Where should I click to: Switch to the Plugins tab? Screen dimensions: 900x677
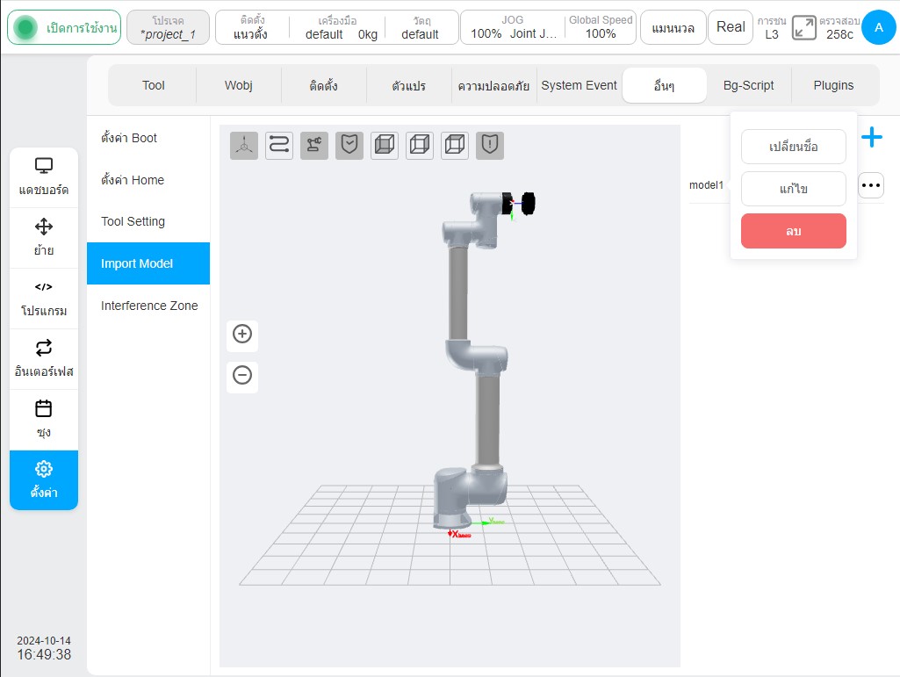(x=833, y=85)
